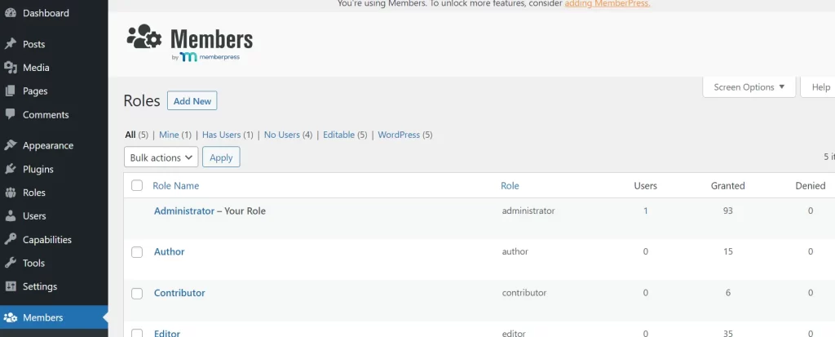
Task: Open the Dashboard gauge icon
Action: pos(10,13)
